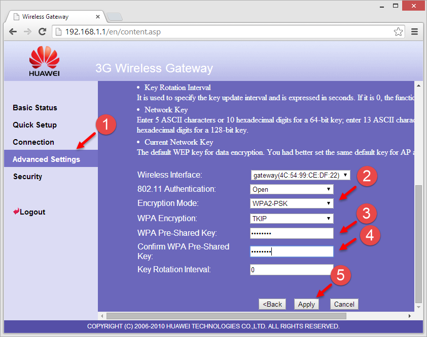Viewport: 427px width, 337px height.
Task: Open the Chrome hamburger menu
Action: coord(414,32)
